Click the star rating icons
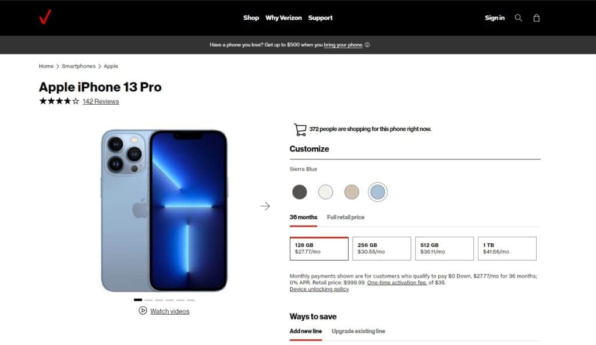 [x=59, y=101]
